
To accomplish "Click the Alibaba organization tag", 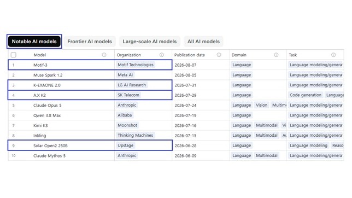I will tap(125, 115).
